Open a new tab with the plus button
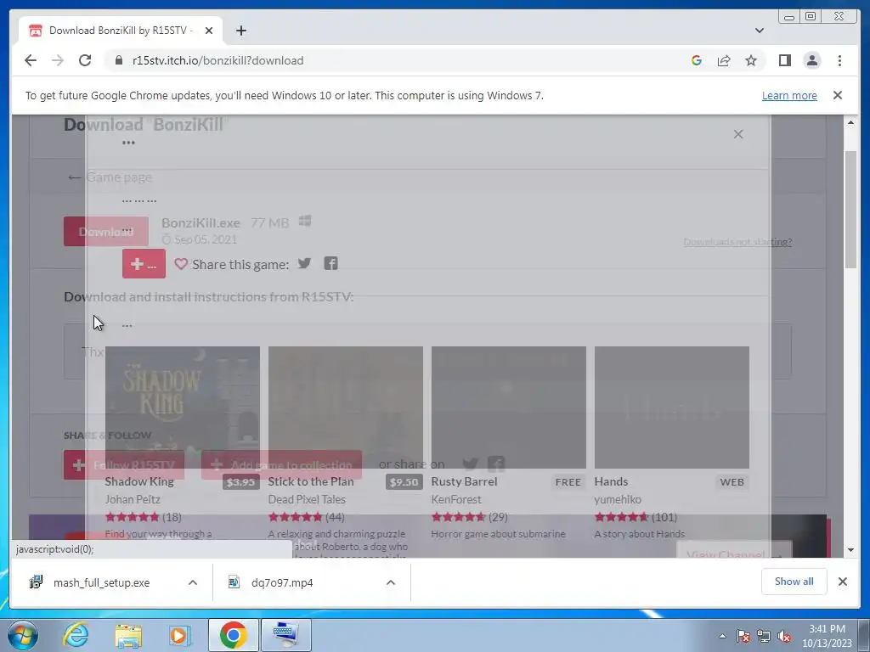This screenshot has height=652, width=870. point(240,31)
